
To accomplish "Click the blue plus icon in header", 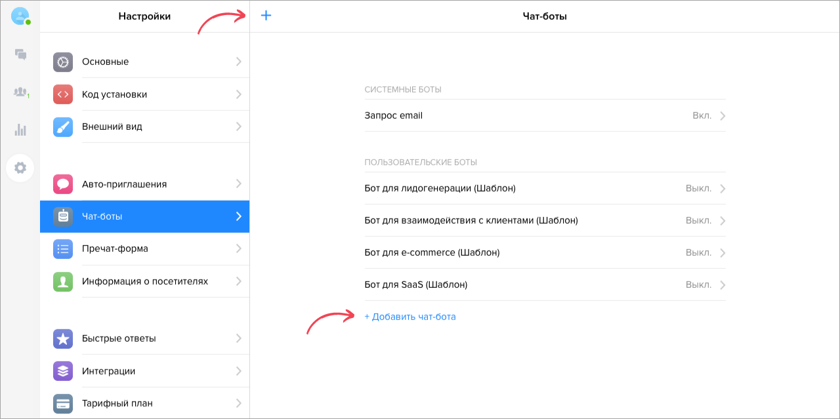I will [266, 15].
